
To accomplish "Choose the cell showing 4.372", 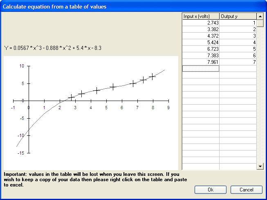I will 200,36.
